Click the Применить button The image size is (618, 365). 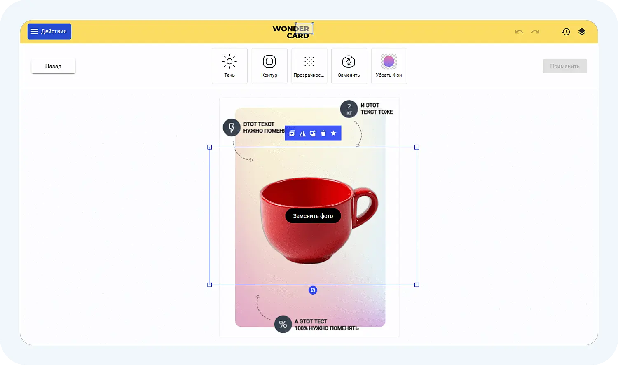(565, 66)
